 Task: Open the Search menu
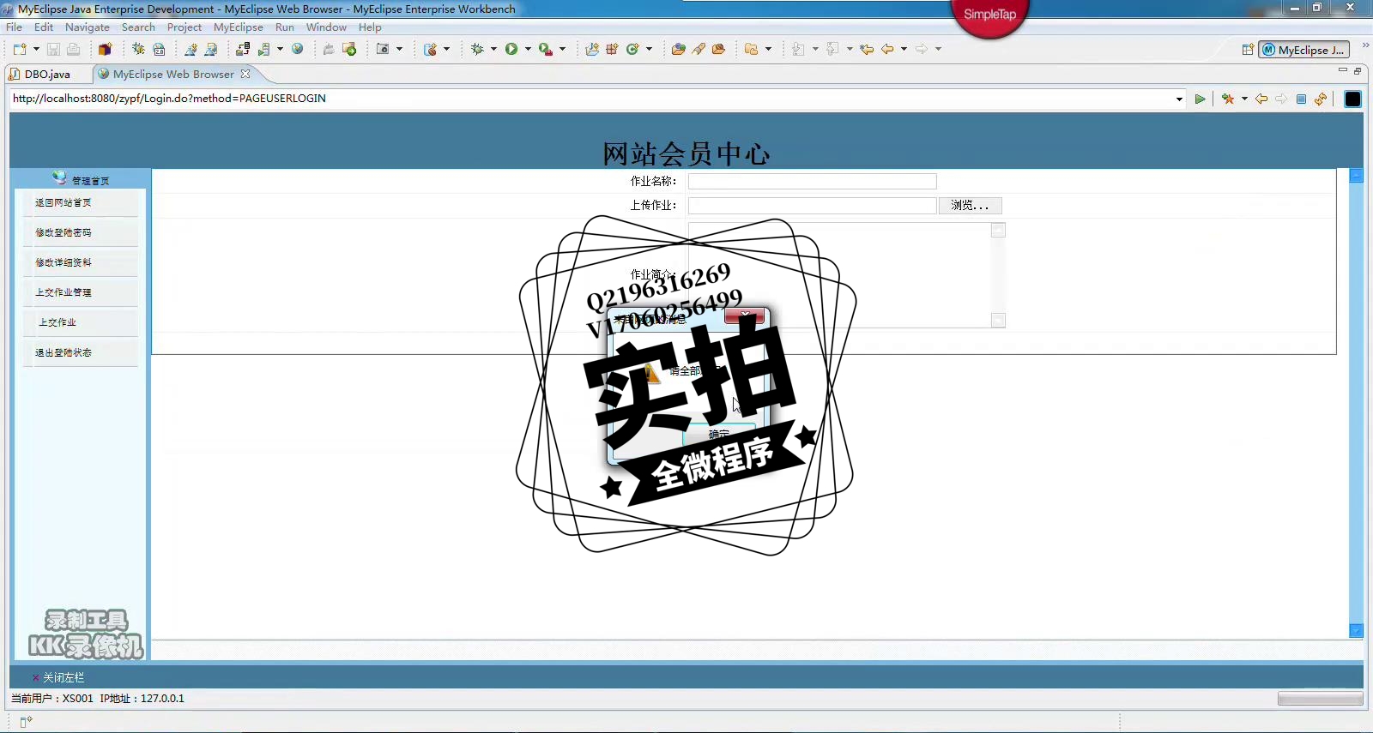pos(138,27)
